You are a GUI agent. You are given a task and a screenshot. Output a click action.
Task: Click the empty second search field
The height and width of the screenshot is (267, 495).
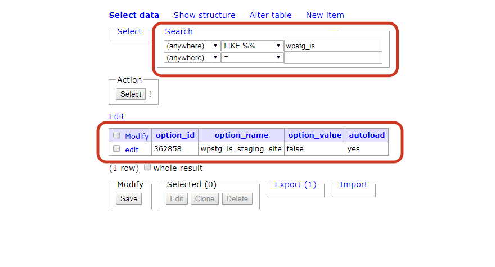333,57
